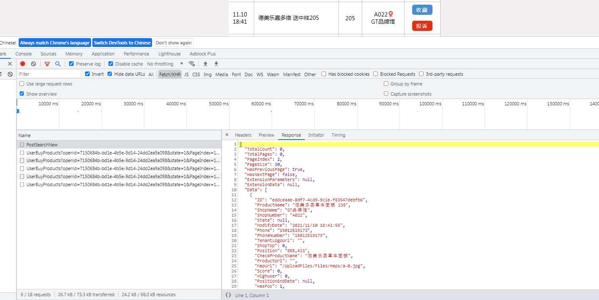Select the PostSearchNew request row
The width and height of the screenshot is (599, 300).
click(42, 145)
